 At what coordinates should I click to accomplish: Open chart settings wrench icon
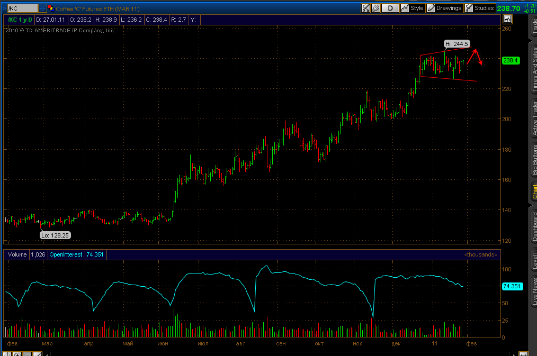pos(375,8)
